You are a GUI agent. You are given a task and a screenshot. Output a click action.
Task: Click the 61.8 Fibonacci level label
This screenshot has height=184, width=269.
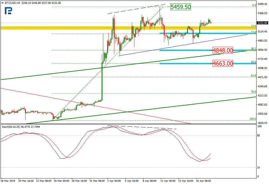(253, 75)
